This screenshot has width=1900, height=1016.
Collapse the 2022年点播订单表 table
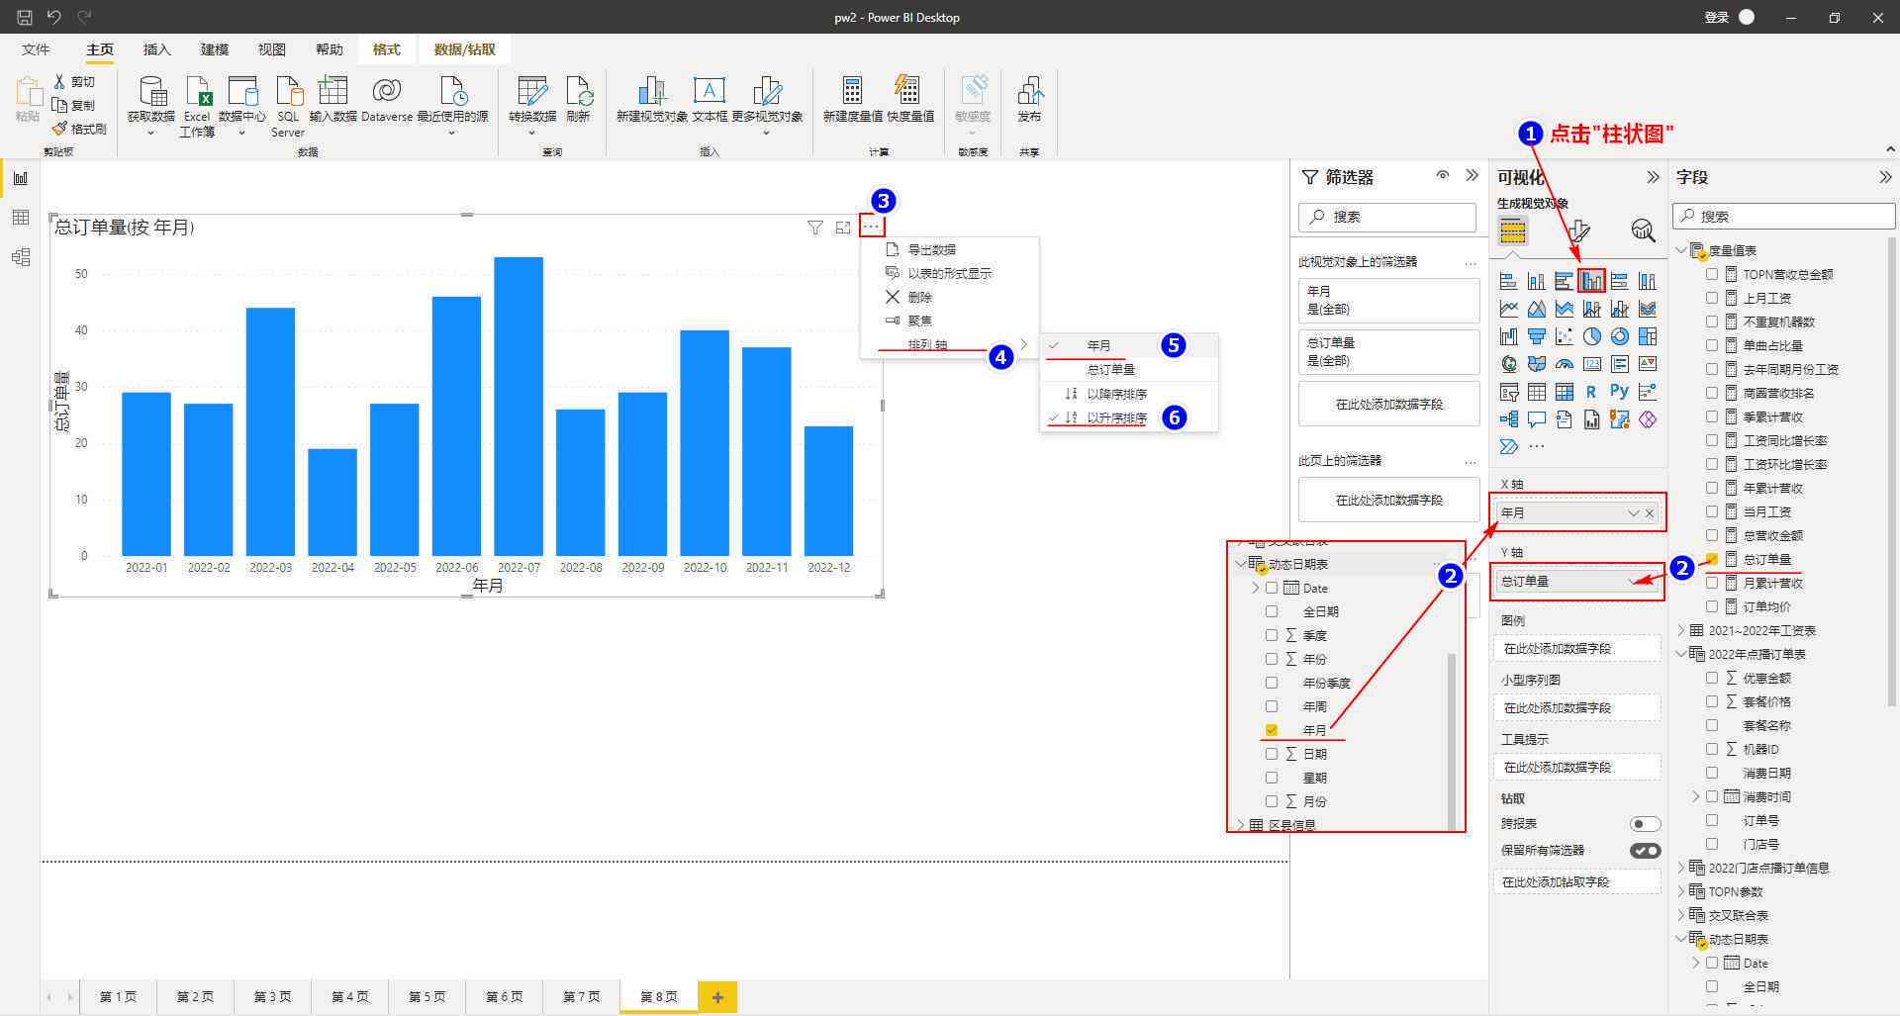1681,654
